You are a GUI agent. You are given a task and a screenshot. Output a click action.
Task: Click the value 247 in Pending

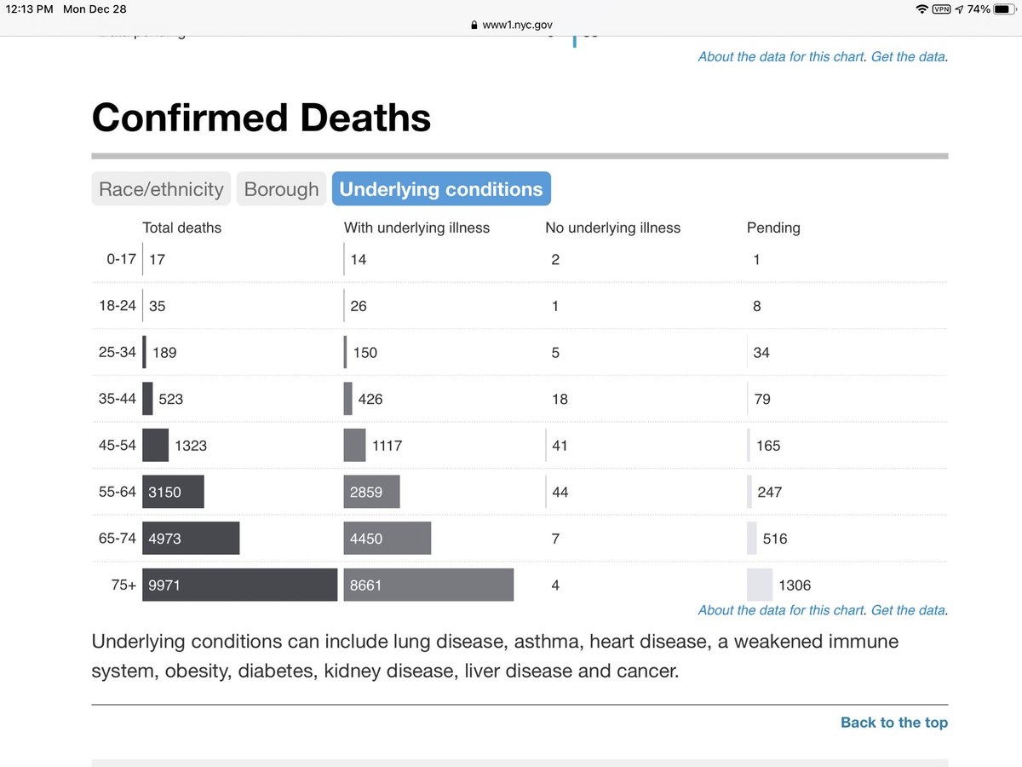pos(769,492)
